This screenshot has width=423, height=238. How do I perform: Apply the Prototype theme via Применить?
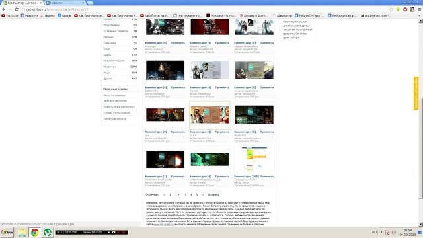(x=178, y=43)
